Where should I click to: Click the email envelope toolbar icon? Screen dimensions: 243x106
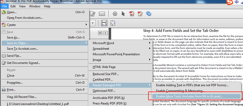[x=102, y=14]
